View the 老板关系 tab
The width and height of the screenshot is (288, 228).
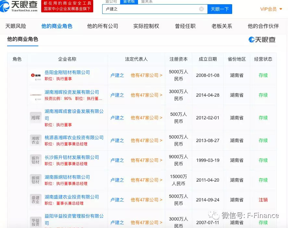pos(222,26)
